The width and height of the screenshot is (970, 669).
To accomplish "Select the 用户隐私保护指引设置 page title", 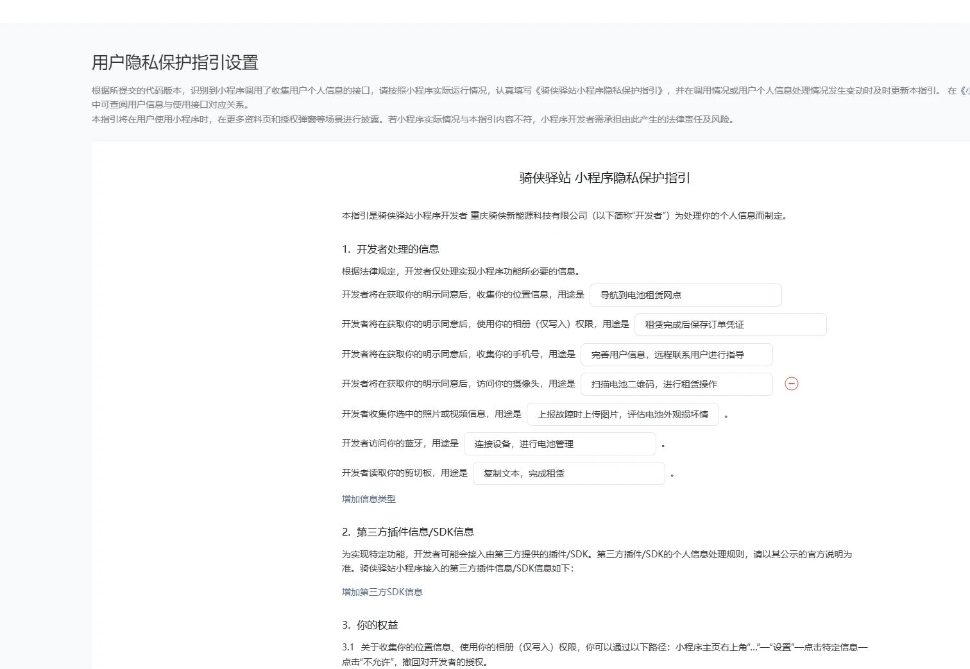I will click(x=175, y=63).
